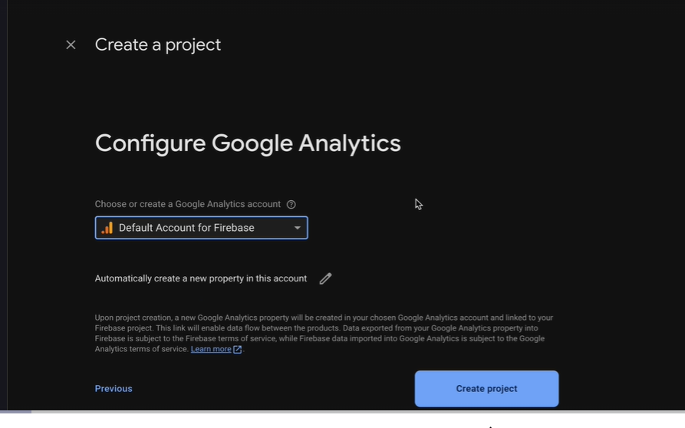Expand the account selector dropdown arrow
685x428 pixels.
pyautogui.click(x=298, y=228)
